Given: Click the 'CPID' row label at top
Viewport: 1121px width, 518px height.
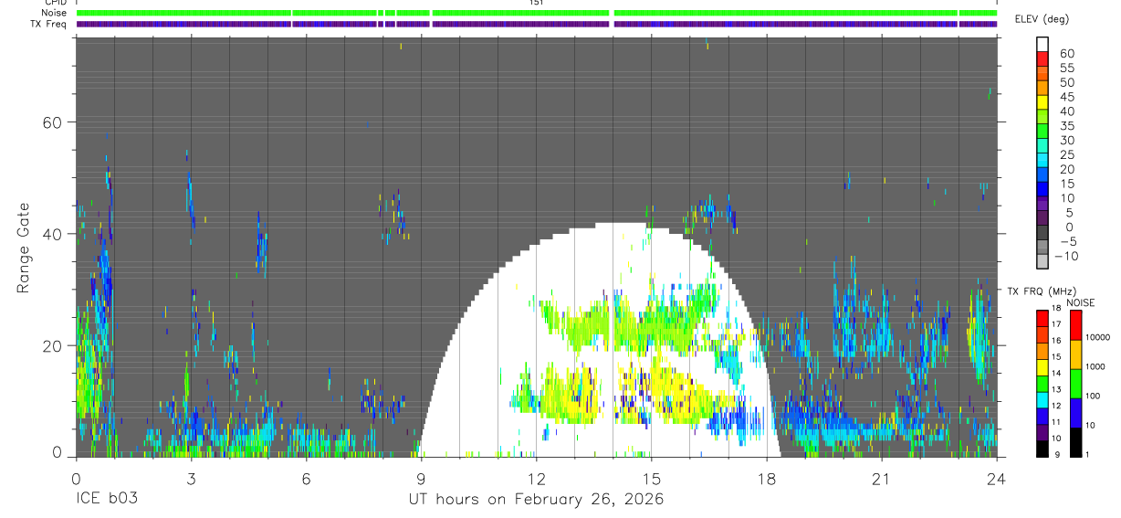Looking at the screenshot, I should [54, 3].
